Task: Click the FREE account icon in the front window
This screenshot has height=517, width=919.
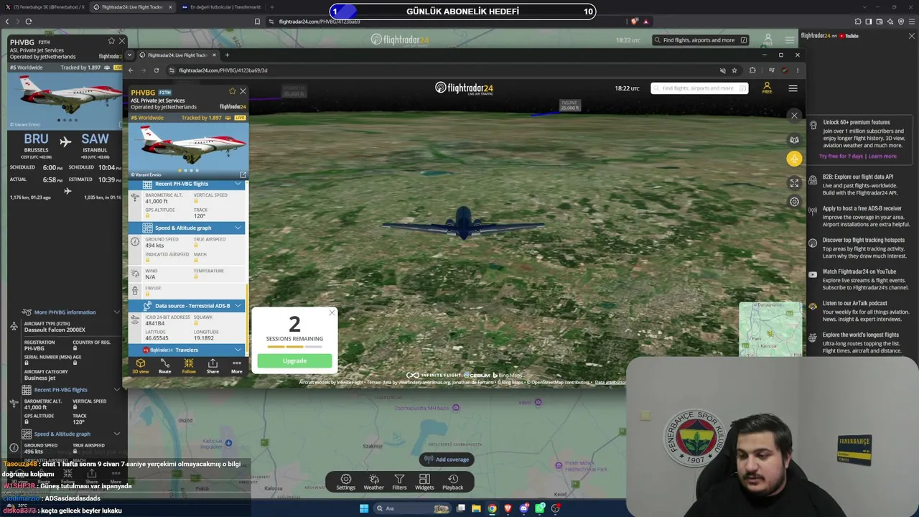Action: tap(767, 88)
